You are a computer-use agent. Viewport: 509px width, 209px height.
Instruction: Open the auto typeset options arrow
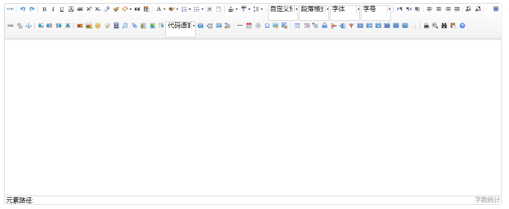130,9
